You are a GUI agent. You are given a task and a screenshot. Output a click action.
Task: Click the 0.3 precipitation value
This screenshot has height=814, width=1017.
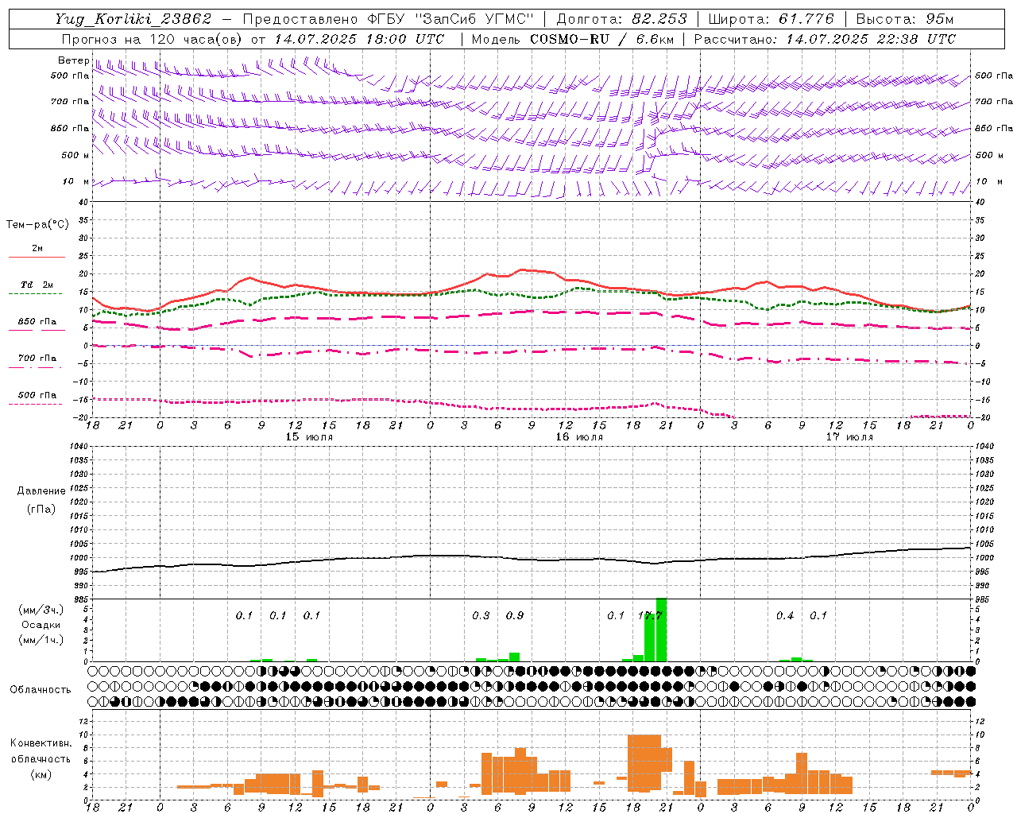point(481,615)
